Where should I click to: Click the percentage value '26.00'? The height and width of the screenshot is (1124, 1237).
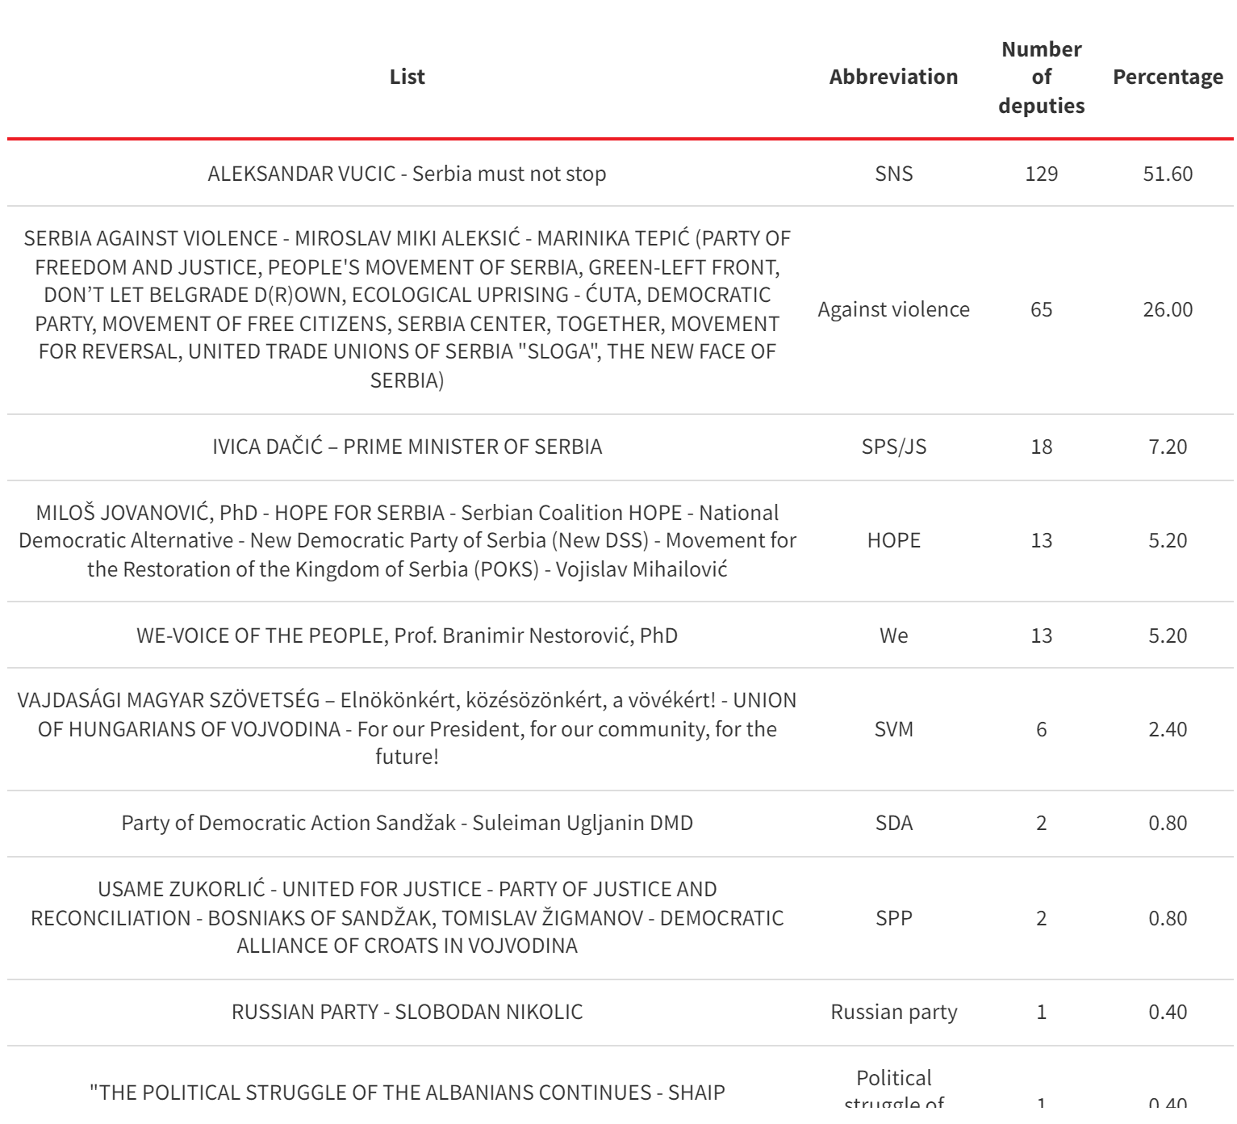1168,309
